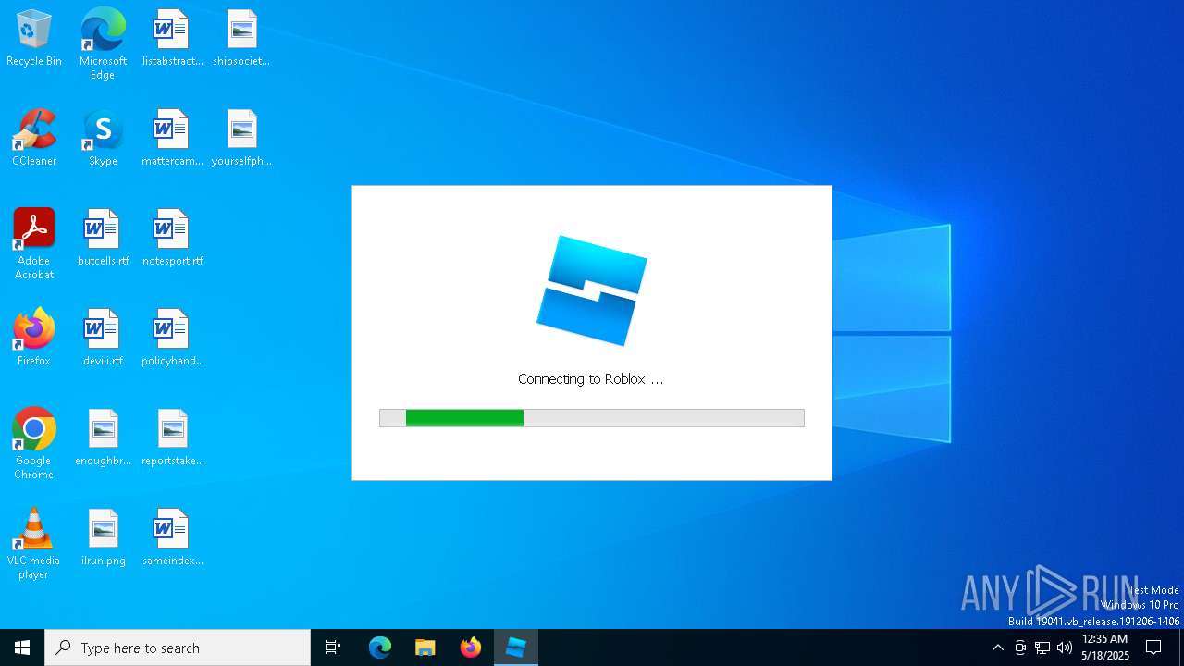
Task: Click the Show desktop strip
Action: click(1181, 647)
